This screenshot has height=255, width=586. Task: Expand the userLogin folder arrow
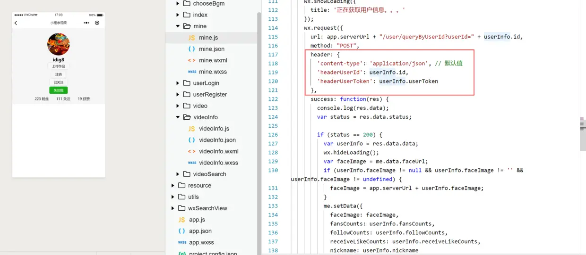[178, 83]
